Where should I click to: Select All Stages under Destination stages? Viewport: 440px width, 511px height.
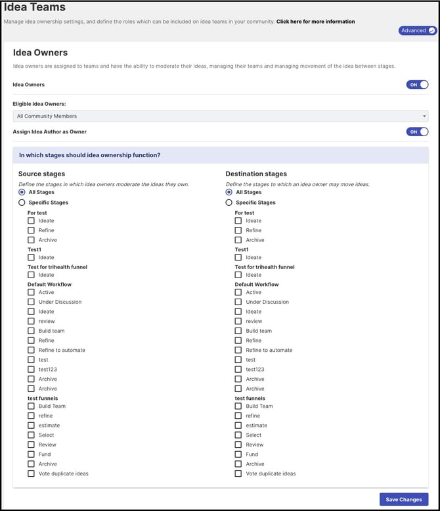229,193
